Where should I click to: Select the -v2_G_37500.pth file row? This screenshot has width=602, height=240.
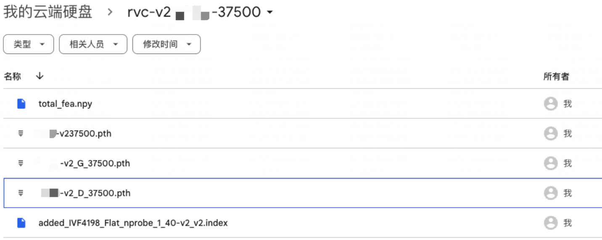(303, 163)
